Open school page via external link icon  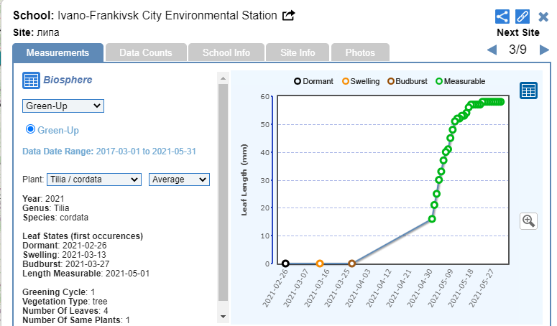tap(289, 15)
